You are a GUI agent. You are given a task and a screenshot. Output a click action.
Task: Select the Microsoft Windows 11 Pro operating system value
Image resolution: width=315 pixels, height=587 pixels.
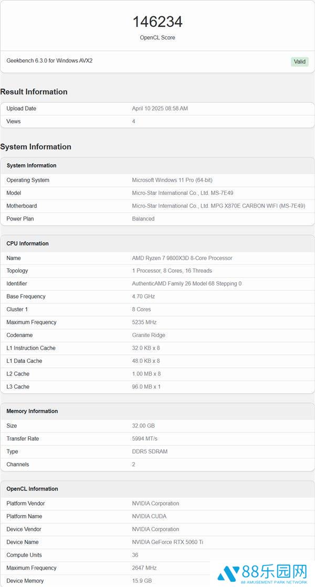pos(172,180)
